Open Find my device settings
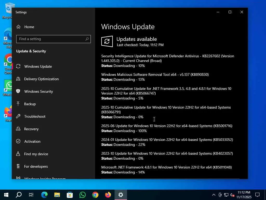The width and height of the screenshot is (266, 200). tap(36, 154)
